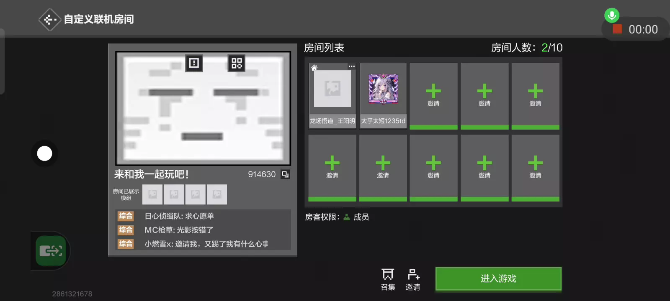Select player card 太乎太短1235td
The width and height of the screenshot is (670, 301).
point(383,95)
